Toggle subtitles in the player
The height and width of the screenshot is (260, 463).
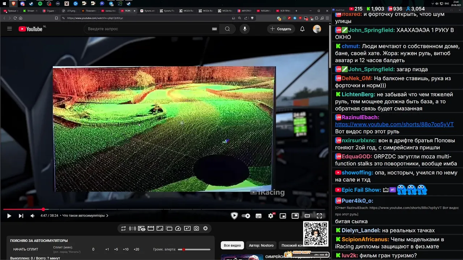pyautogui.click(x=259, y=216)
